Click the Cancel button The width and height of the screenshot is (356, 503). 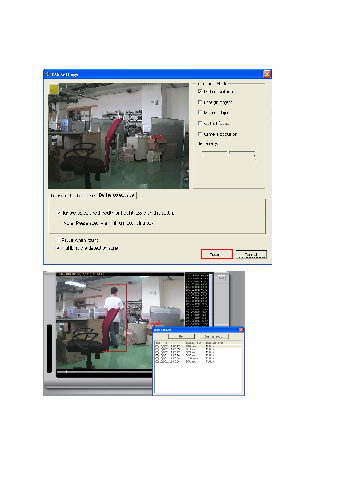(251, 255)
